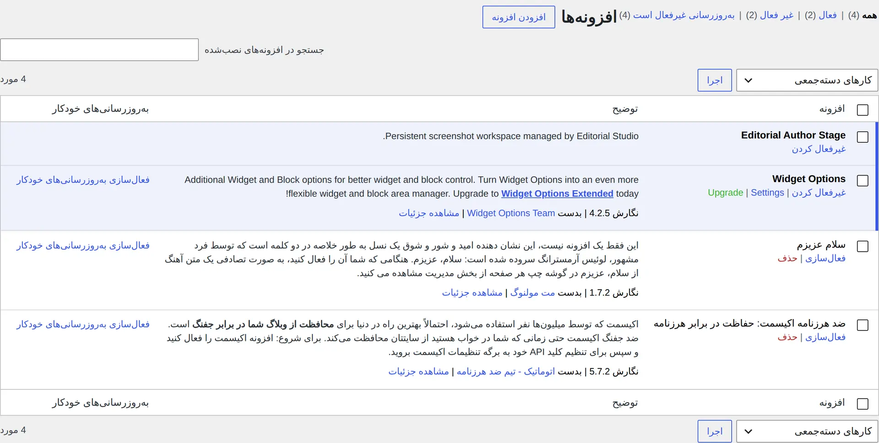Click the Persistent screenshot workspace description
879x443 pixels.
pos(510,136)
